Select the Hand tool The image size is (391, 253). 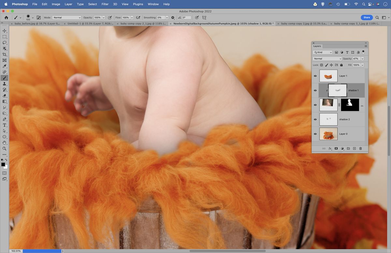pyautogui.click(x=5, y=143)
